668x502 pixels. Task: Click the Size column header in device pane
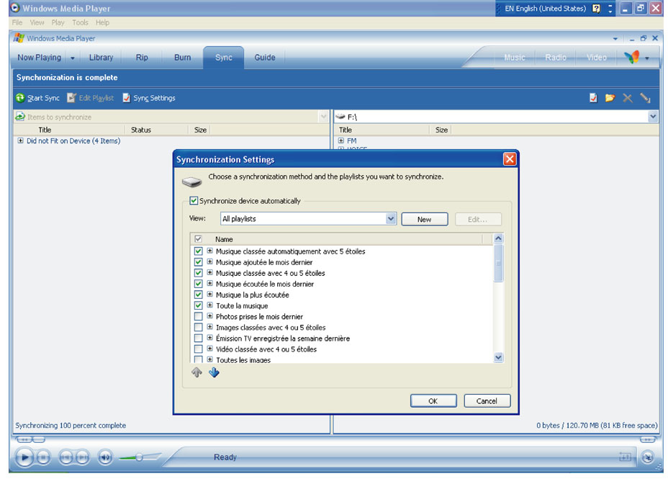[441, 130]
